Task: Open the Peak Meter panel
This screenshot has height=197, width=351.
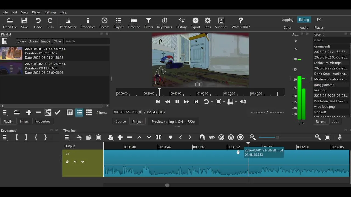Action: point(68,23)
